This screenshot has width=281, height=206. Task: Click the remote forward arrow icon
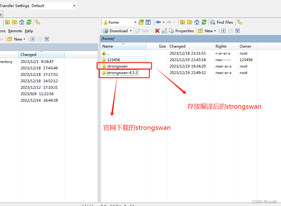pyautogui.click(x=169, y=22)
